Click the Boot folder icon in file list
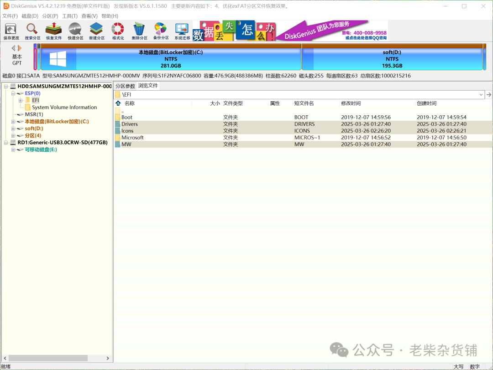 (x=118, y=118)
